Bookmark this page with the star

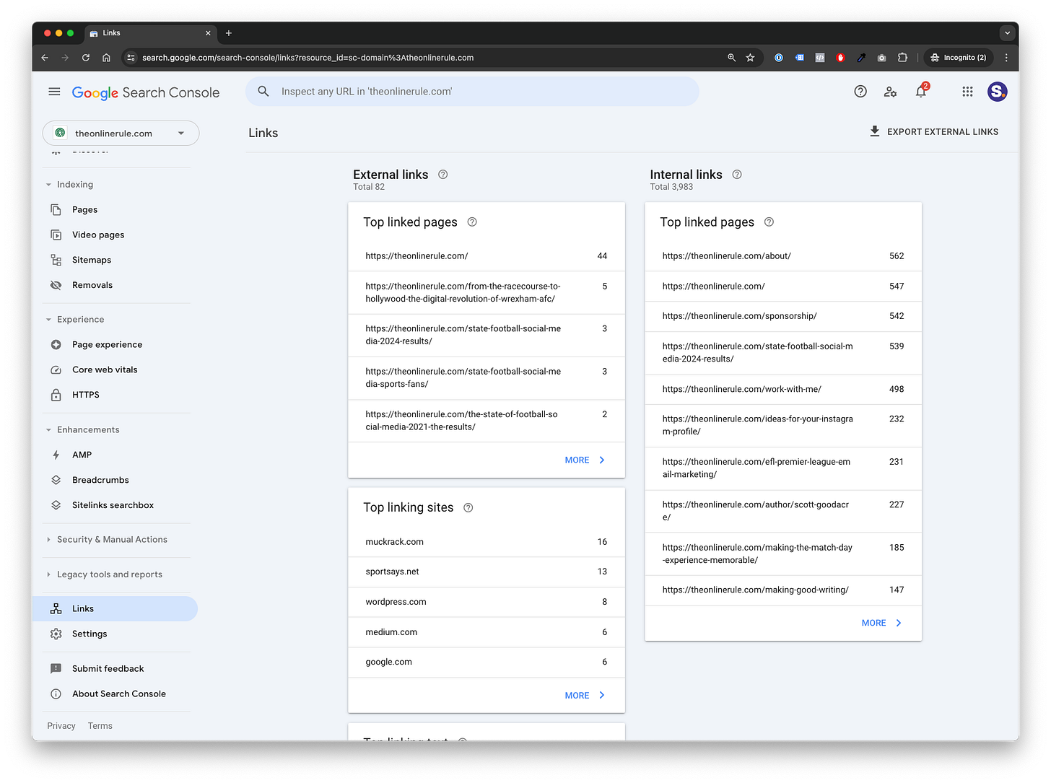click(x=751, y=58)
